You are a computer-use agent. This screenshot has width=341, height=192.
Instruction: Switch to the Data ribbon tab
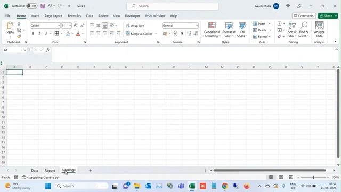coord(90,16)
